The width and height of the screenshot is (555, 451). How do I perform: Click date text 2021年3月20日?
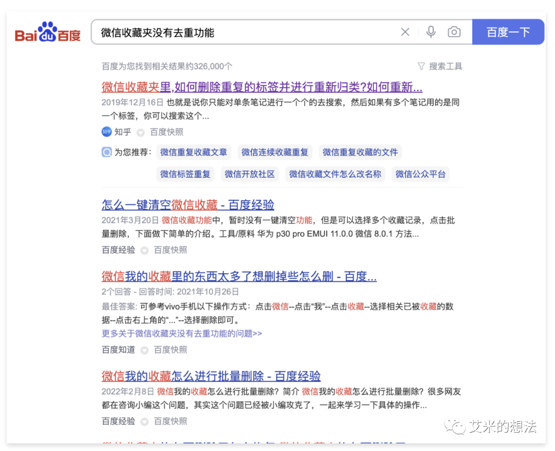point(130,220)
